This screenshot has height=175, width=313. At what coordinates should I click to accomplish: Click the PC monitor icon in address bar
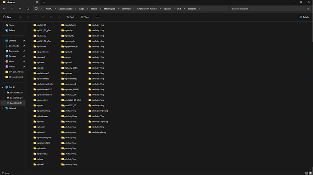(36, 9)
